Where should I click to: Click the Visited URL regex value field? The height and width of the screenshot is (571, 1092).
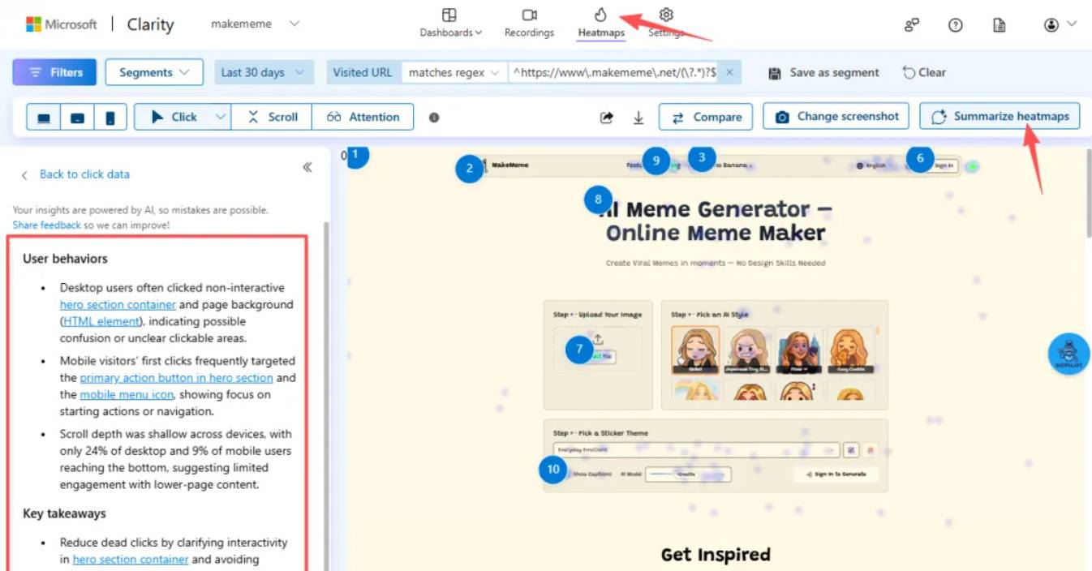[x=613, y=72]
